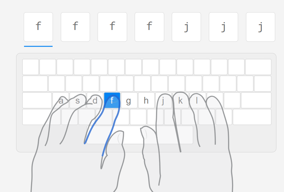
Task: Select the second f lesson tile
Action: 75,27
